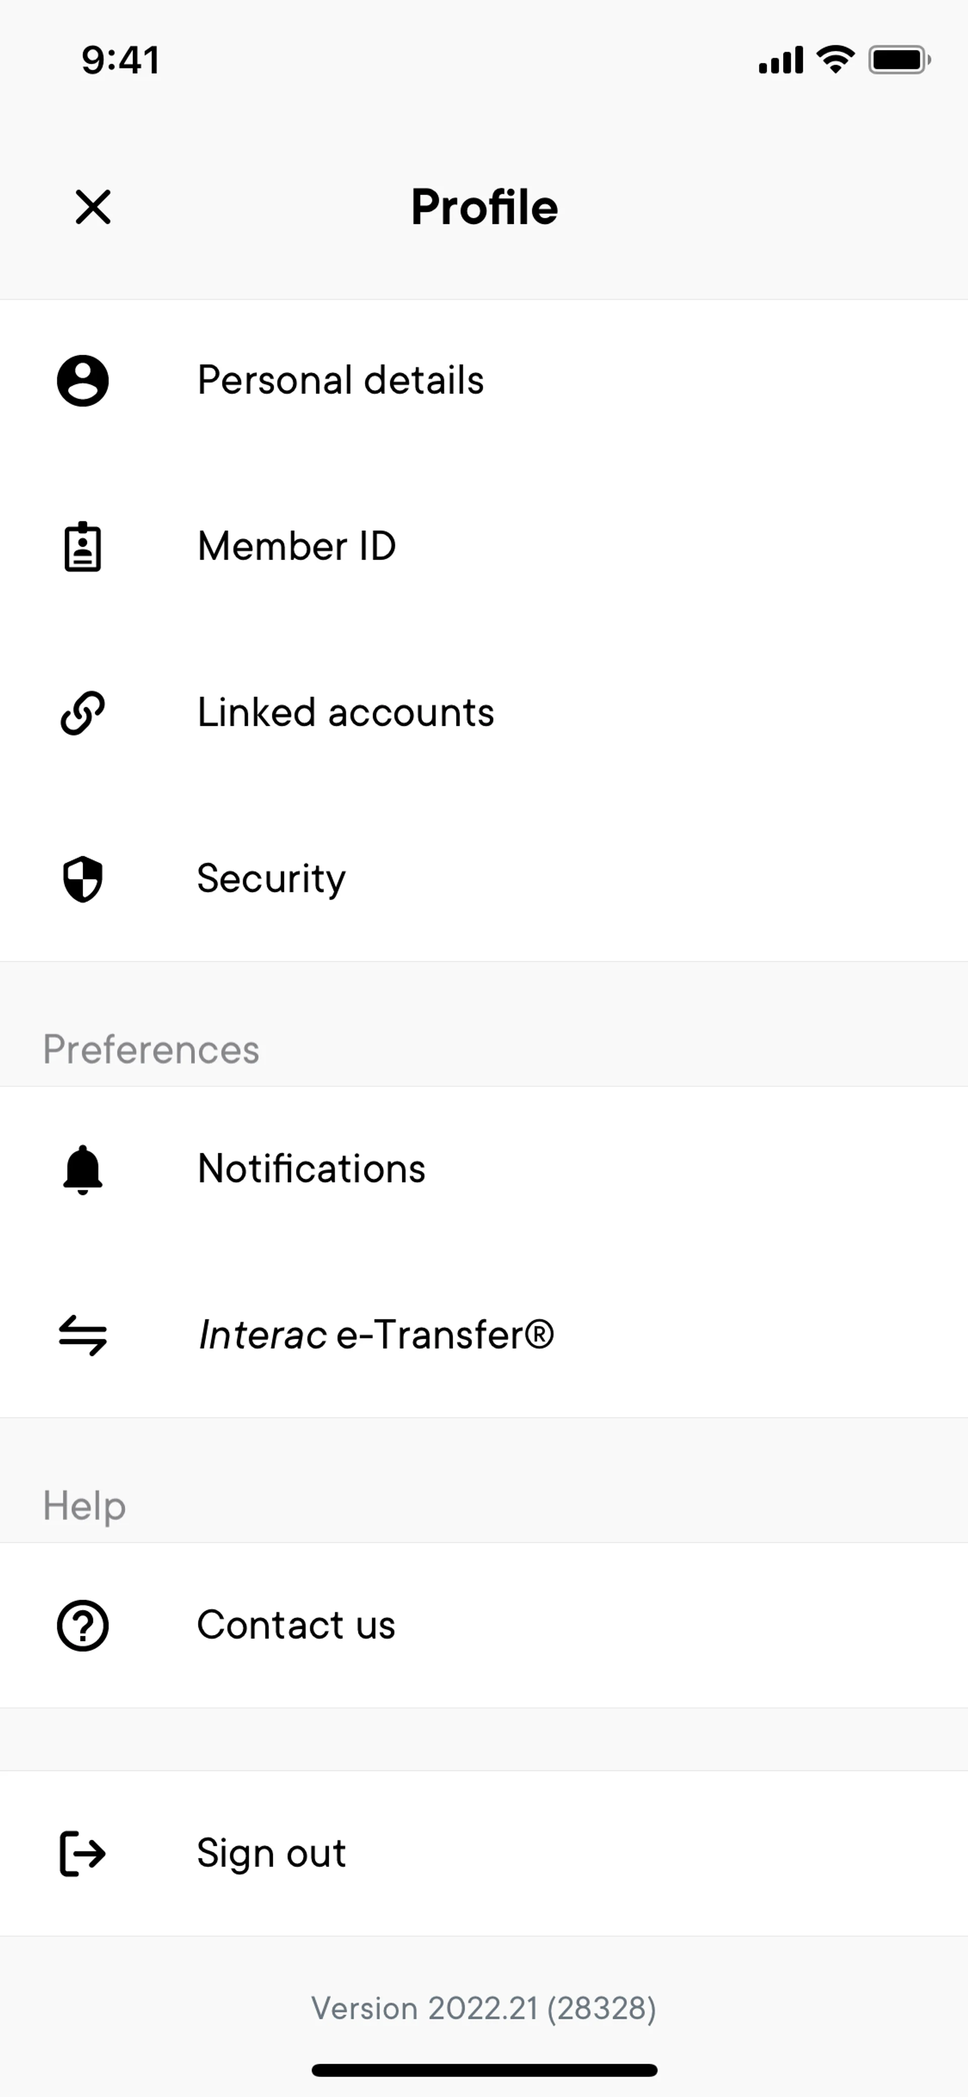Tap the Security shield icon
Viewport: 968px width, 2097px height.
point(82,879)
